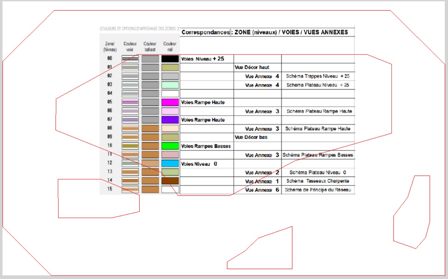The height and width of the screenshot is (279, 448).
Task: Click the striped track color swatch, zone 05
Action: (130, 102)
